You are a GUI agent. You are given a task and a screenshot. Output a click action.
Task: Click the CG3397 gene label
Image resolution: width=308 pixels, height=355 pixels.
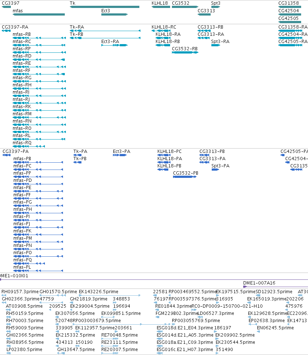[10, 3]
